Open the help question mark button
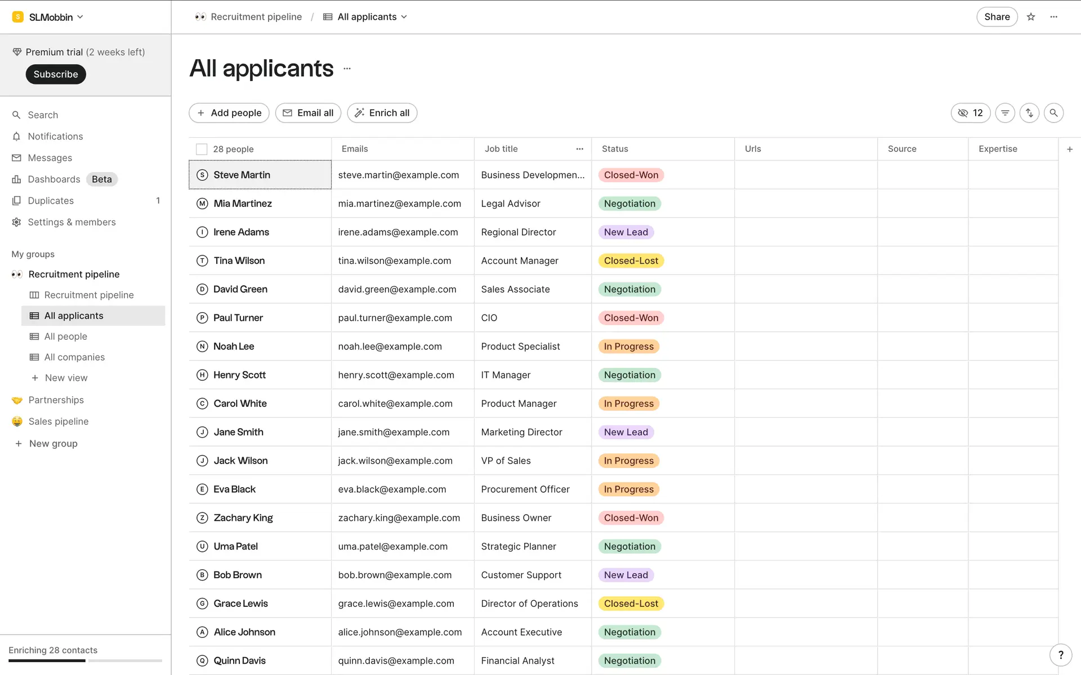The image size is (1081, 675). point(1061,655)
